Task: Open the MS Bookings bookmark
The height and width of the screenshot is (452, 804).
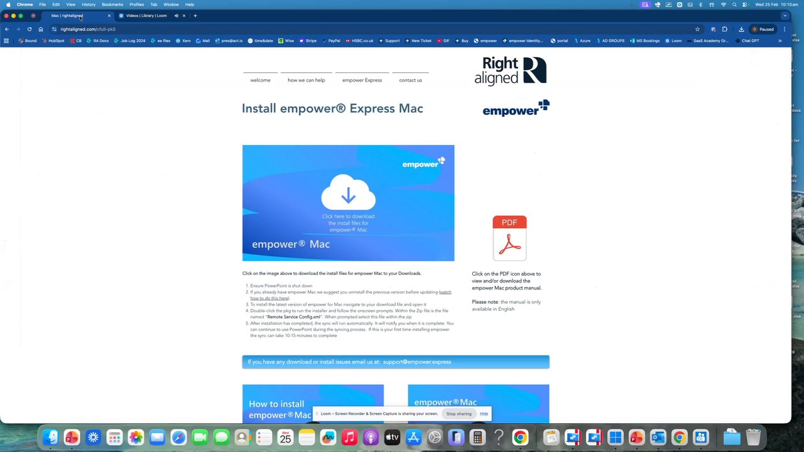Action: pyautogui.click(x=644, y=41)
